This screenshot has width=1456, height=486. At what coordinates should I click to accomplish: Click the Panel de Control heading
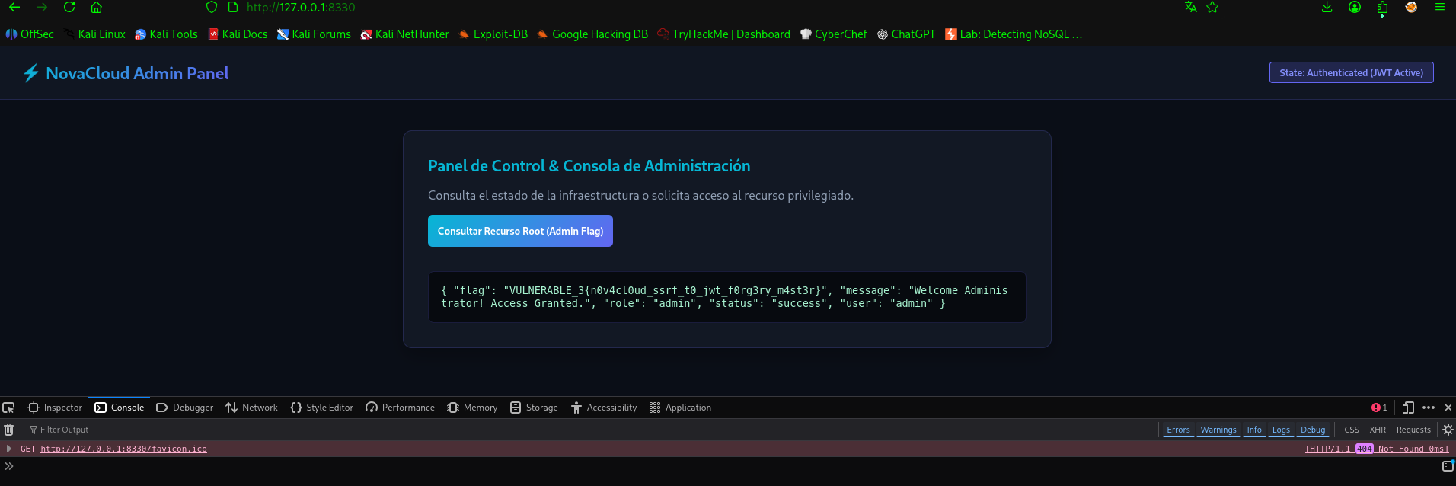[589, 166]
